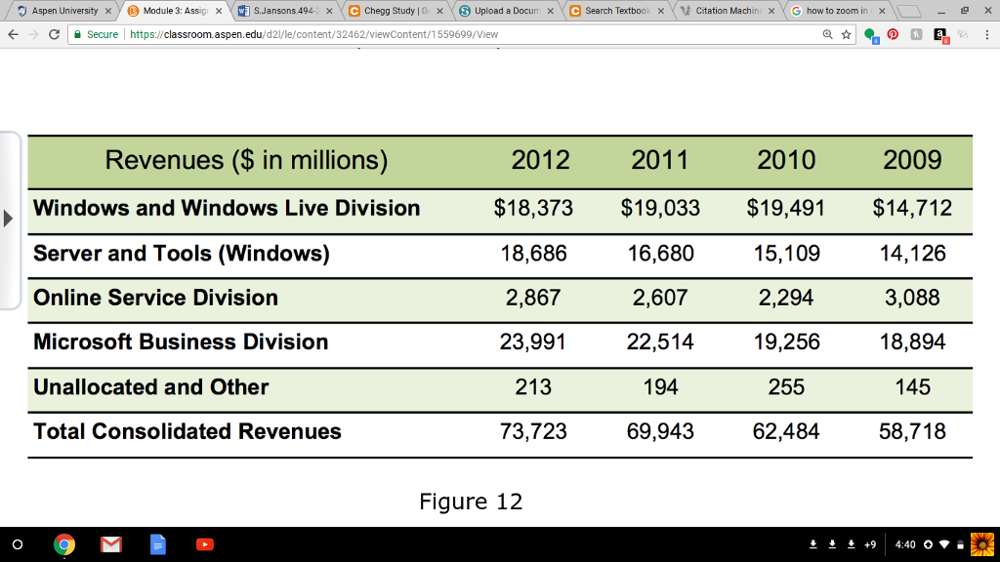The image size is (1000, 562).
Task: Click the Microsoft Business Division label
Action: (181, 342)
